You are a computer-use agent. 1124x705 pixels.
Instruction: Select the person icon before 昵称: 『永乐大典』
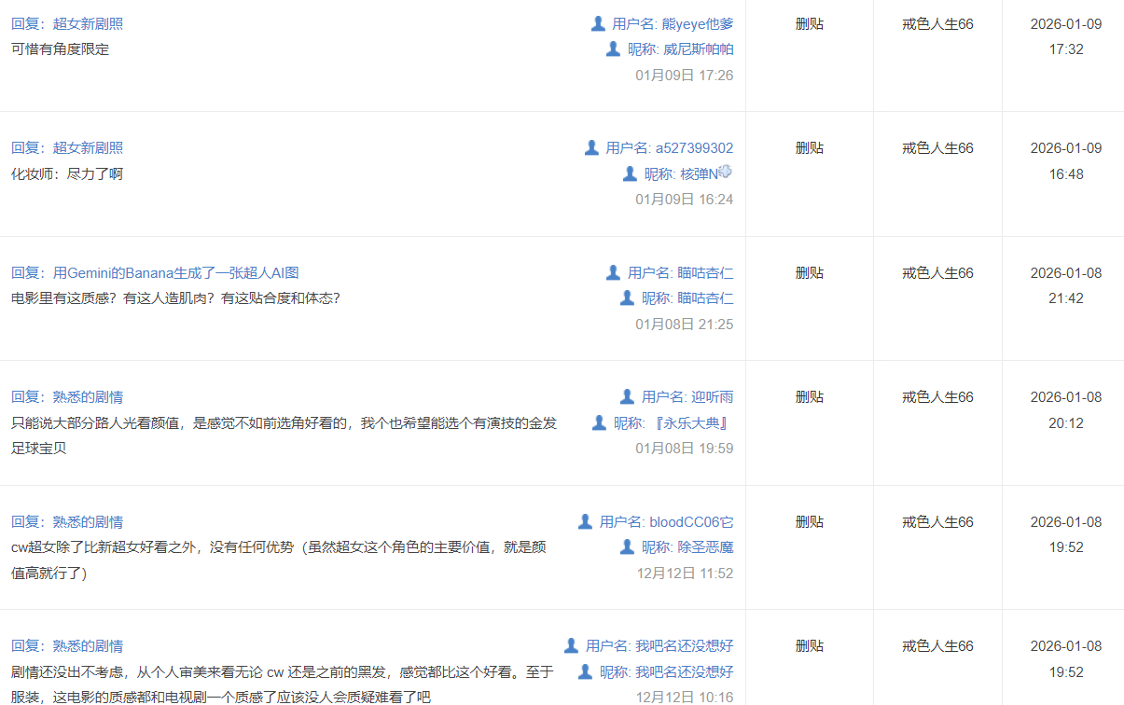click(x=599, y=422)
